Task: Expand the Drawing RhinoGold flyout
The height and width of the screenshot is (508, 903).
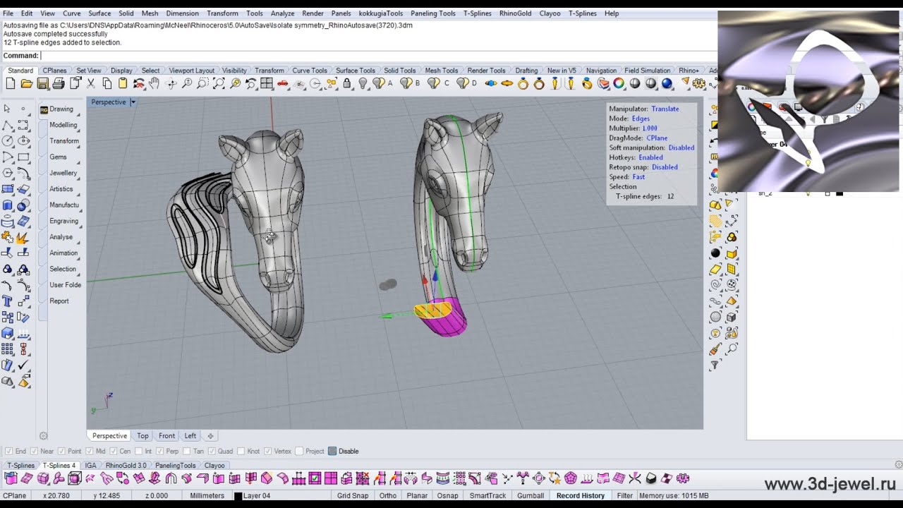Action: [x=61, y=109]
